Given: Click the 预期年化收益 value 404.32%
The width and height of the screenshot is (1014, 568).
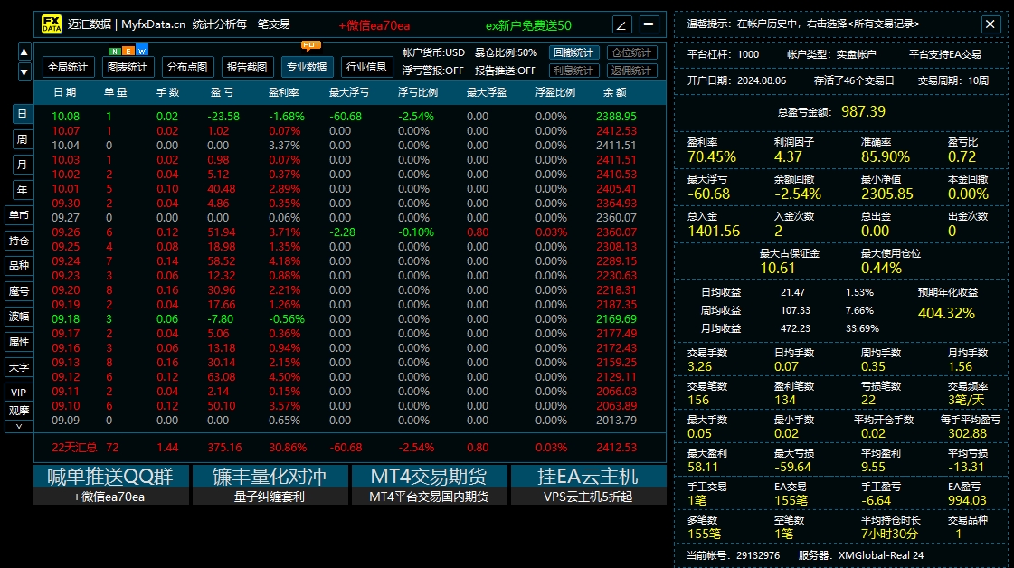Looking at the screenshot, I should point(946,314).
